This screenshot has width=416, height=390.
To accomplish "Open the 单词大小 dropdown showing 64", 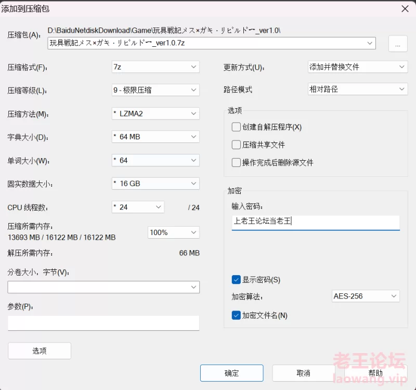I will click(155, 160).
